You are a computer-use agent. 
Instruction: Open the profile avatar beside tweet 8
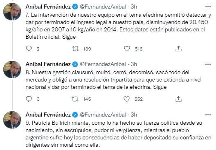[x=12, y=69]
